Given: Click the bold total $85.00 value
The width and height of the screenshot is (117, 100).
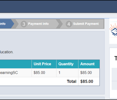Looking at the screenshot, I should pos(87,81).
